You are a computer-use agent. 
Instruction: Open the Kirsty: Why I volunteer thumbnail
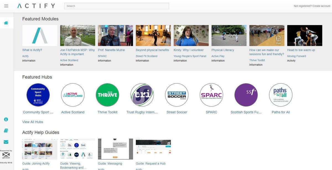[191, 36]
